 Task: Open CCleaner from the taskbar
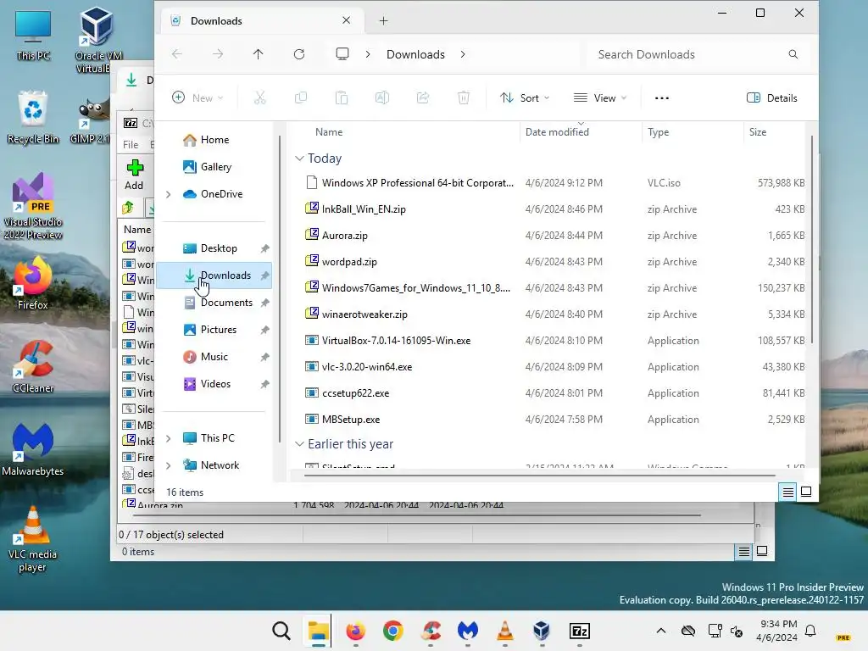431,631
